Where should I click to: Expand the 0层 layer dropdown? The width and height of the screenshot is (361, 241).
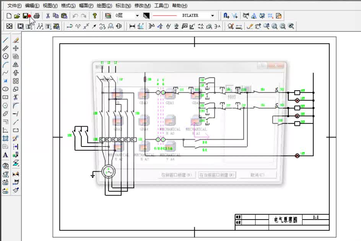click(x=137, y=16)
